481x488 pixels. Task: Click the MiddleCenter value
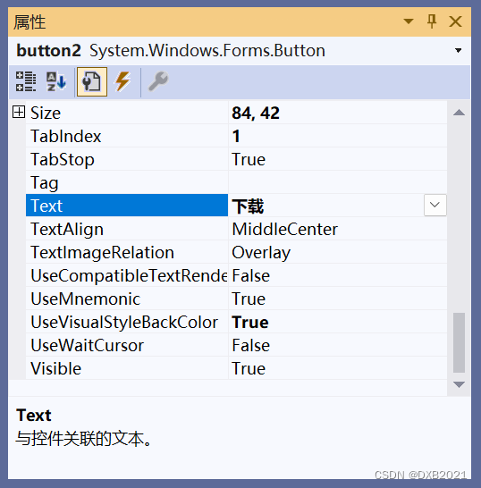click(x=338, y=229)
